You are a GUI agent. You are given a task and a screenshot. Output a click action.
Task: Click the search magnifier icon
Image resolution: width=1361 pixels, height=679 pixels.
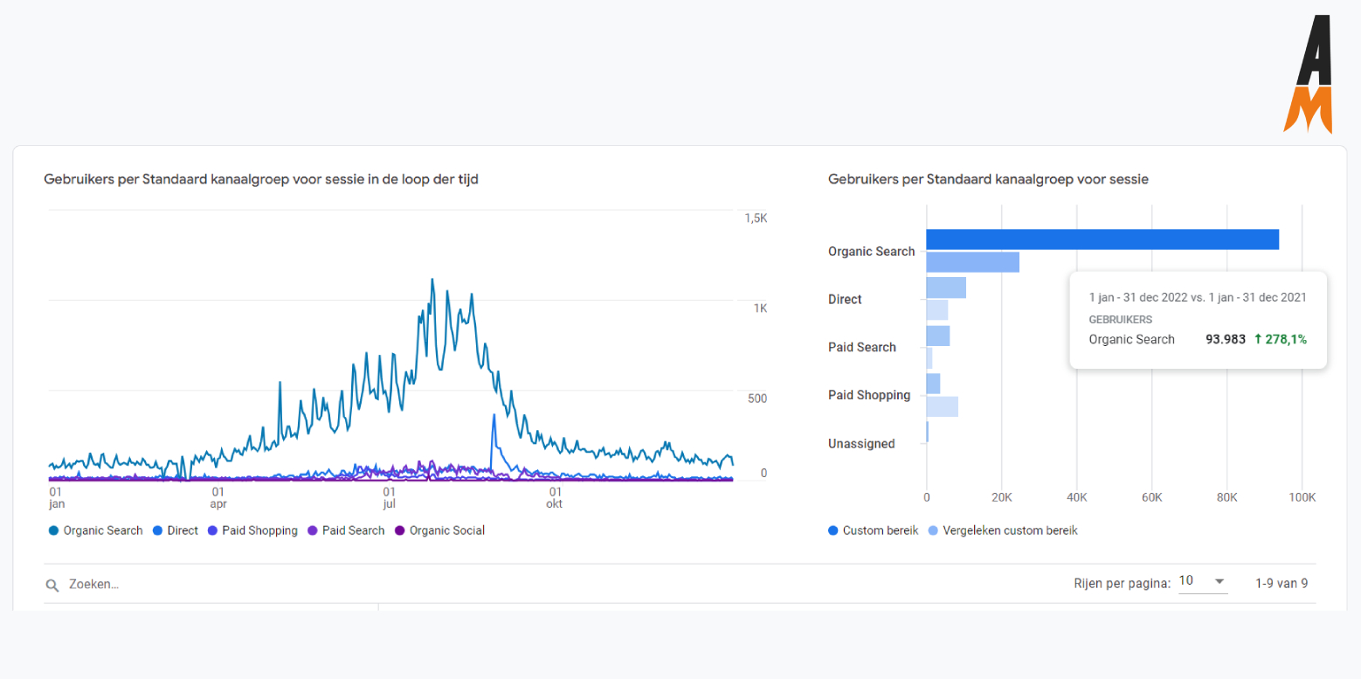click(x=52, y=585)
